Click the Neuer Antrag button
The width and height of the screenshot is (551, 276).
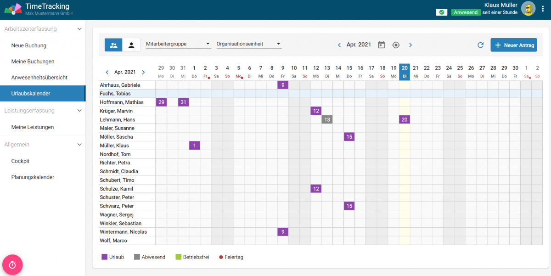[x=513, y=45]
